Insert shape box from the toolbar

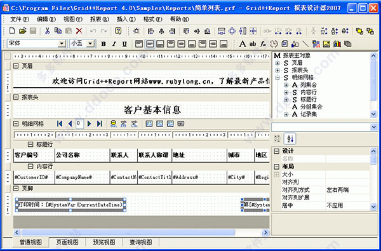(x=295, y=44)
